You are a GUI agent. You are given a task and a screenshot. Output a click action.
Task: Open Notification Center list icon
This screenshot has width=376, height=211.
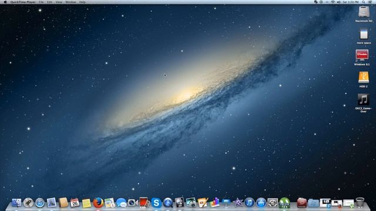click(370, 2)
